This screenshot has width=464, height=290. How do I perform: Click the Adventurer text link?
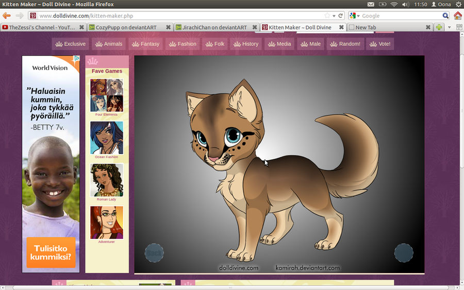(107, 242)
